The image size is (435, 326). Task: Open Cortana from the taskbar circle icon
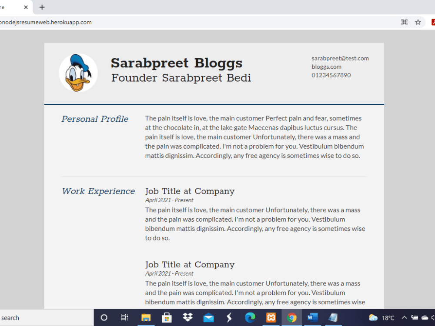tap(104, 318)
